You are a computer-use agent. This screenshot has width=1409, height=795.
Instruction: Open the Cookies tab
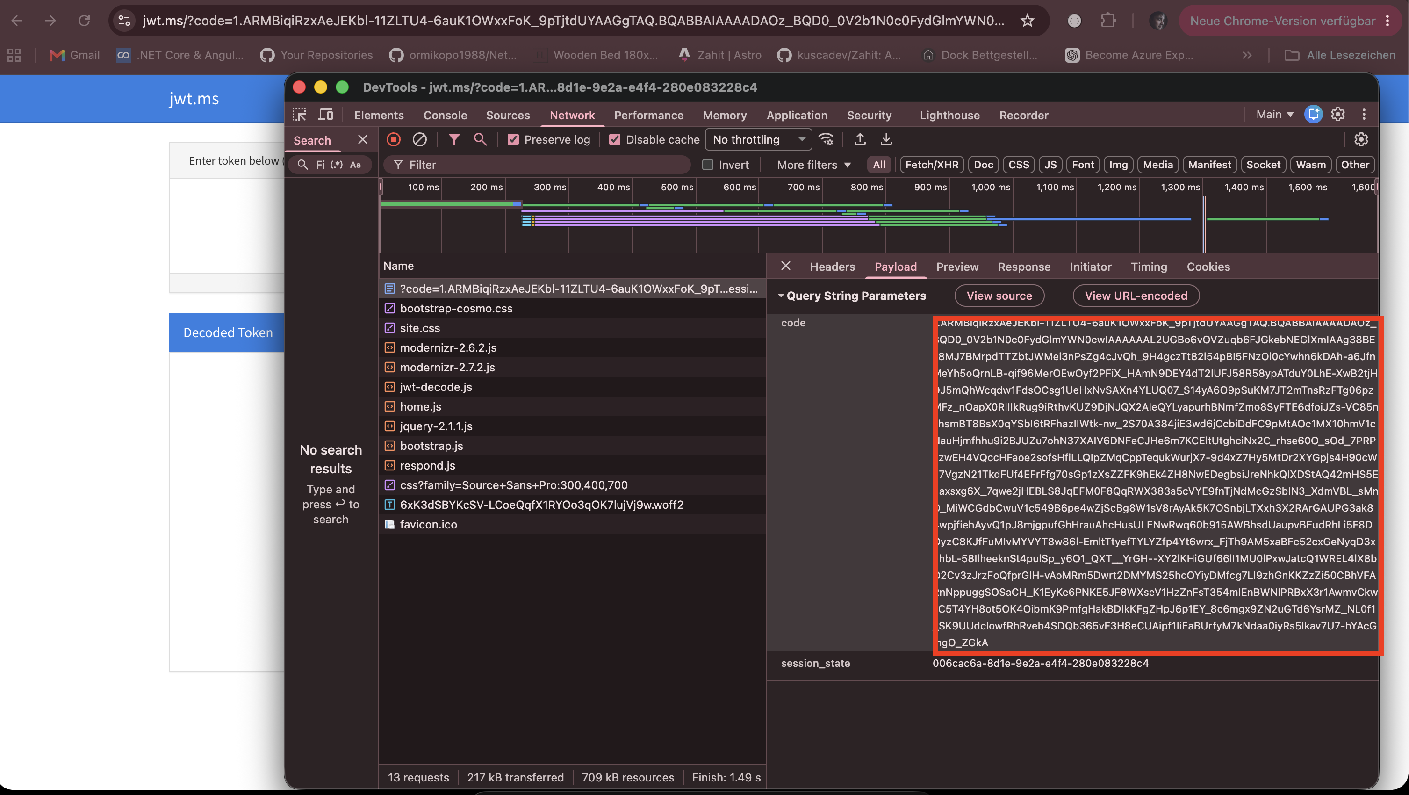1208,267
